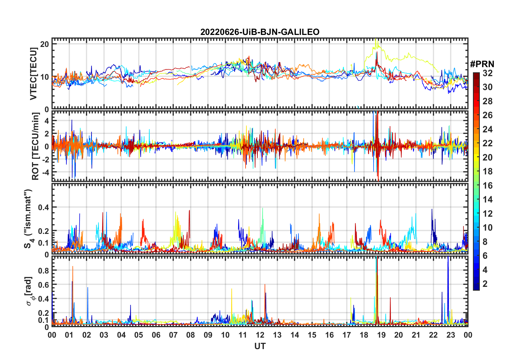This screenshot has height=363, width=520.
Task: Select x-axis hour tick 07
Action: pos(173,335)
